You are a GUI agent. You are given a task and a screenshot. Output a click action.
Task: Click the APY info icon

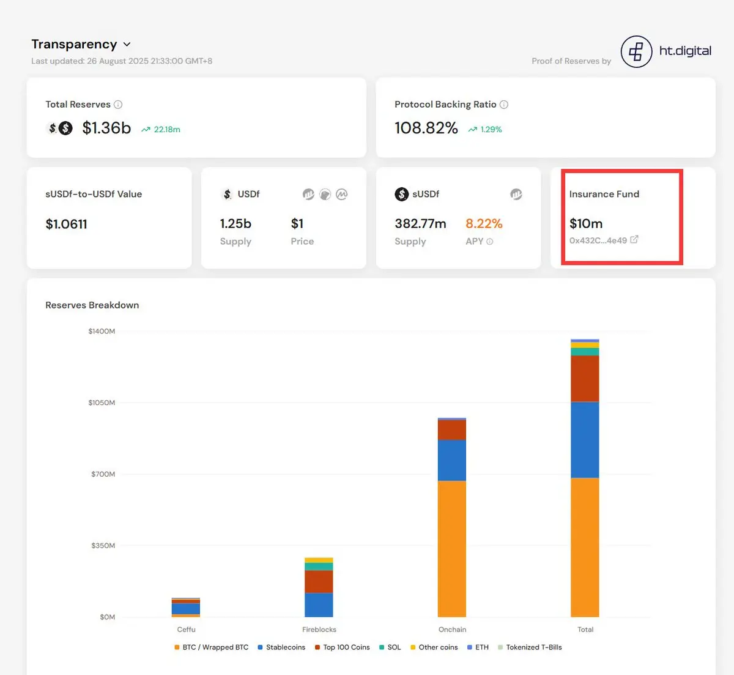pyautogui.click(x=489, y=242)
